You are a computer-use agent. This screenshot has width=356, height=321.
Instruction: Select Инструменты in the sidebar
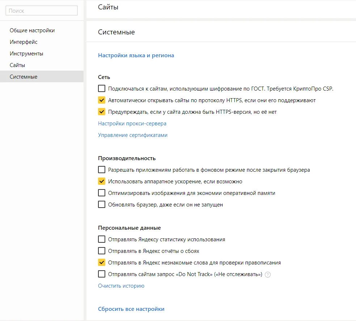(26, 54)
